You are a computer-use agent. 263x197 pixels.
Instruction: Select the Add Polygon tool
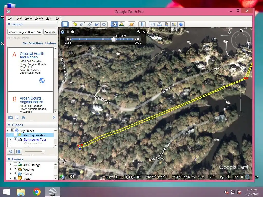(82, 24)
